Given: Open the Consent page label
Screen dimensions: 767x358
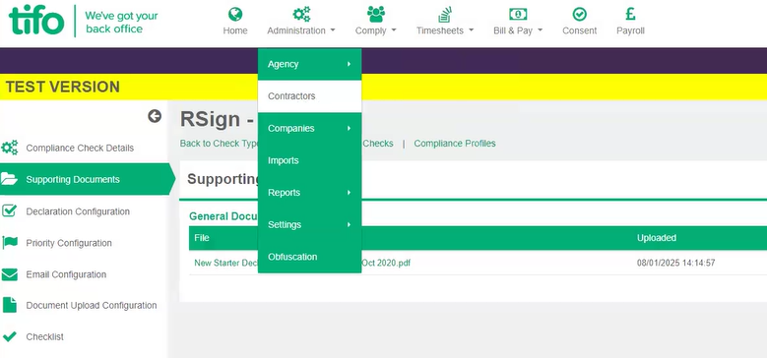Looking at the screenshot, I should click(x=580, y=30).
